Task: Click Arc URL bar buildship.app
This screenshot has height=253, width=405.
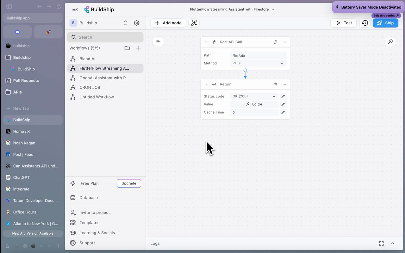Action: pos(33,18)
